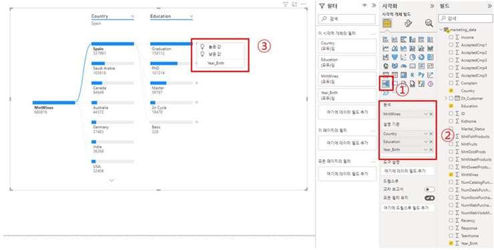494x250 pixels.
Task: Select the R script visual
Action: click(413, 75)
